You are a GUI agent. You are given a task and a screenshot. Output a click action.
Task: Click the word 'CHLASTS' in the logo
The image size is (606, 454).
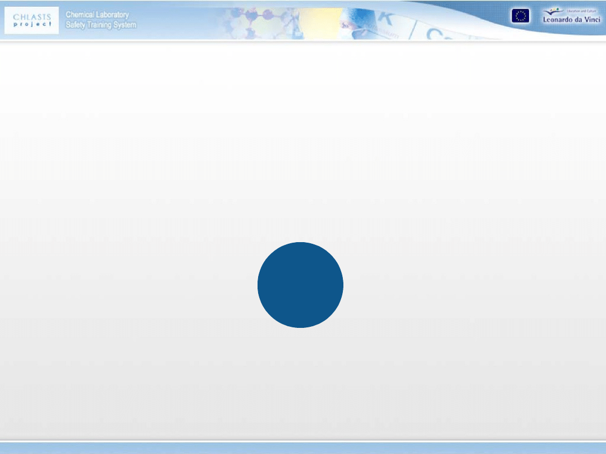pos(32,17)
